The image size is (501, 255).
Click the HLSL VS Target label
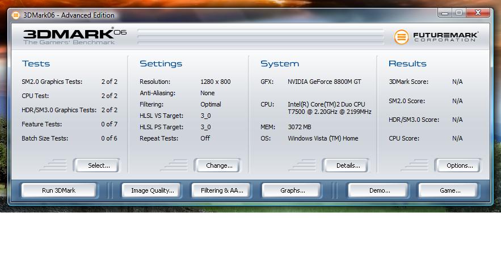click(x=161, y=116)
